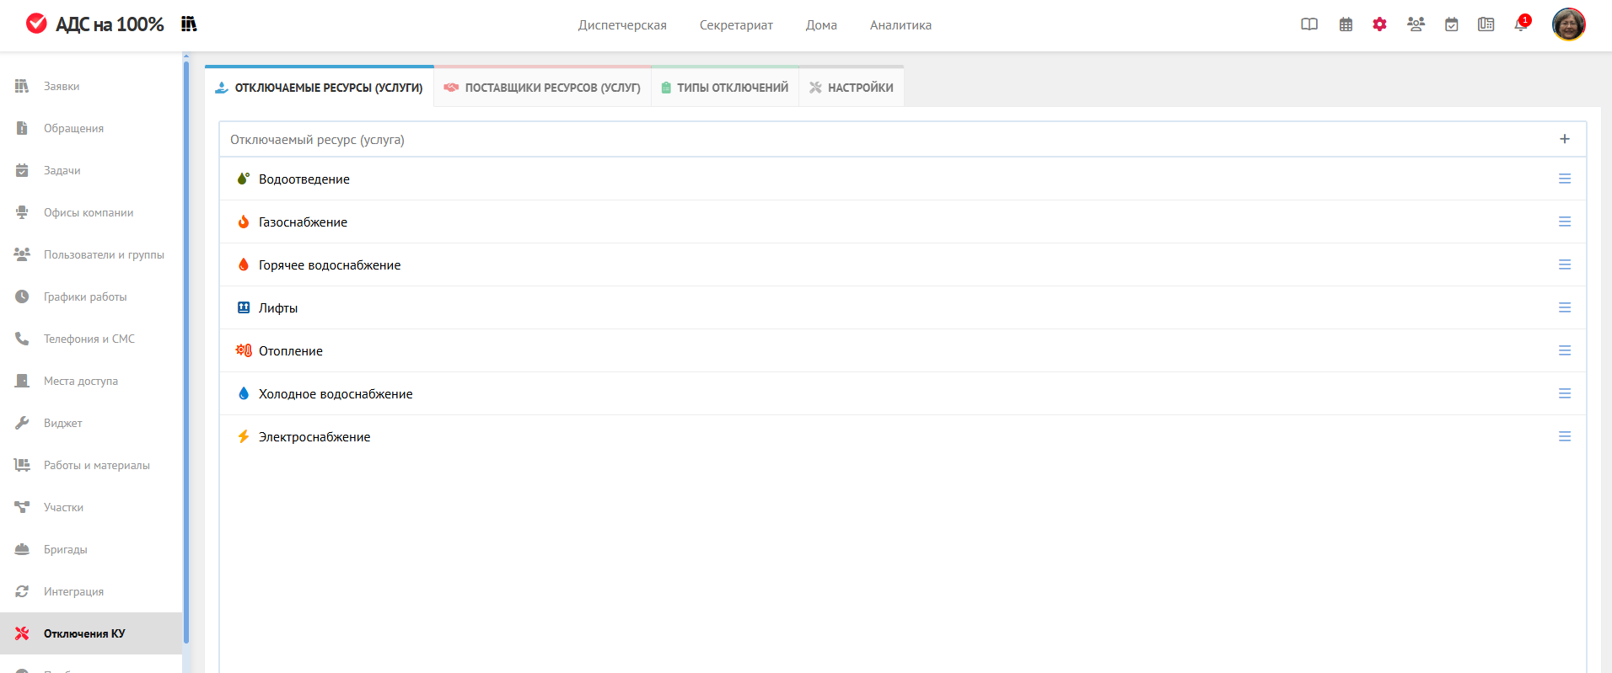Open Телефония и СМС sidebar item

coord(89,339)
